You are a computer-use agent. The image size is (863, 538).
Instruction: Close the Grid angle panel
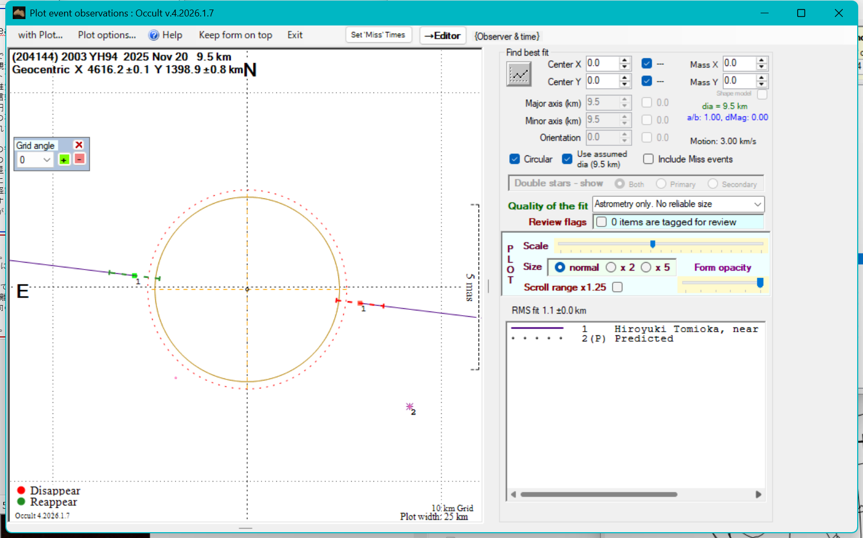point(79,145)
